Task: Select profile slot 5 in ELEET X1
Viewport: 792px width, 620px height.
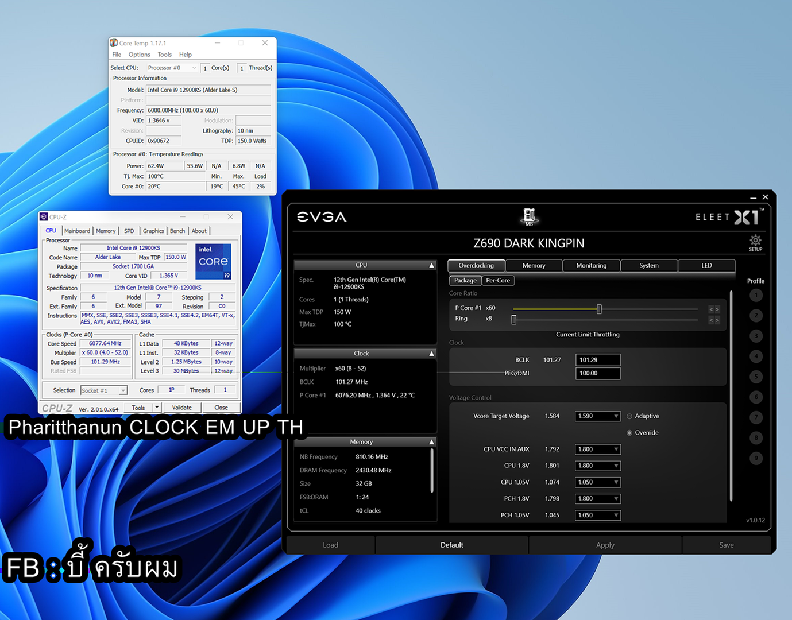Action: click(756, 377)
